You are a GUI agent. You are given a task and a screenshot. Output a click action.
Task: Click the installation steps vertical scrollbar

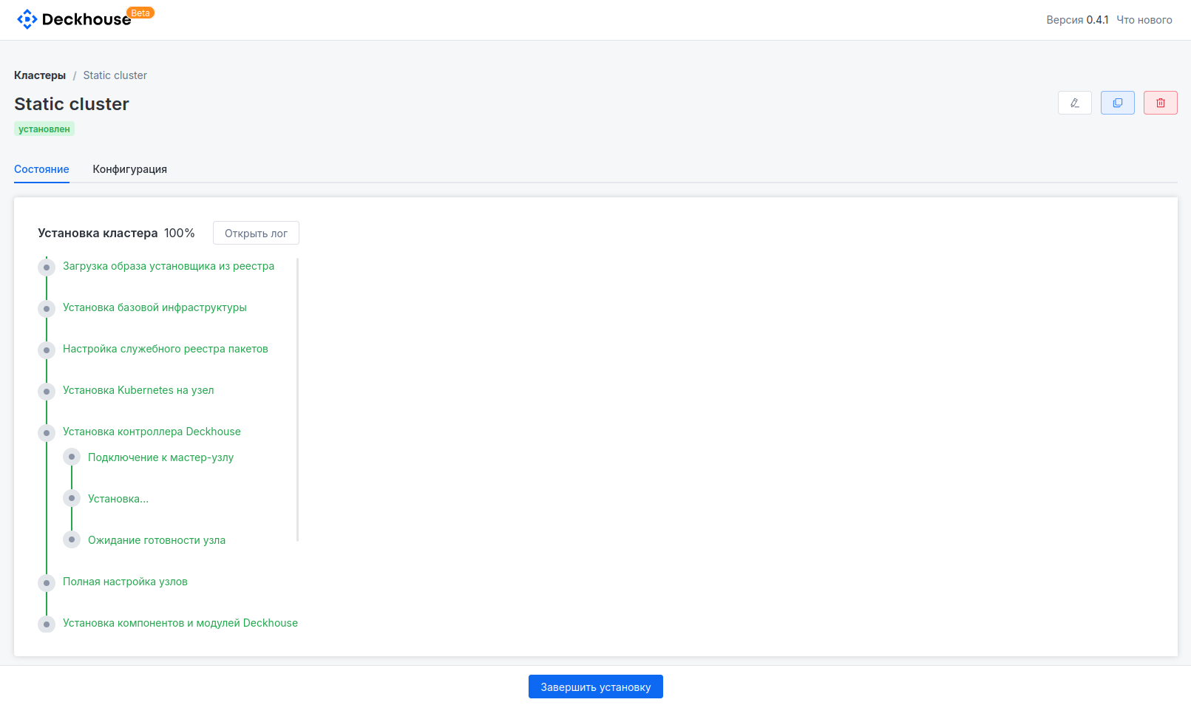click(x=297, y=399)
